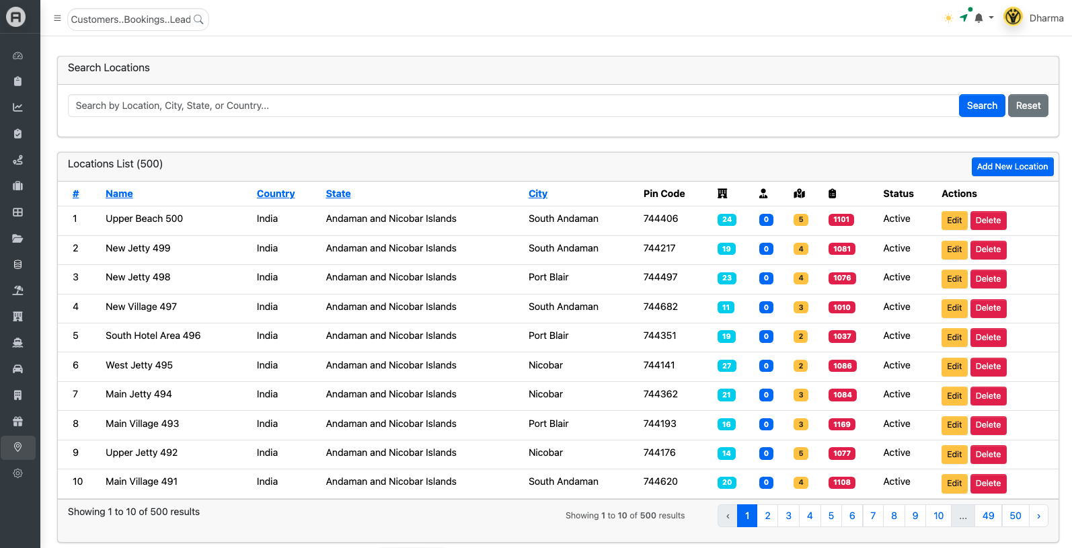Sort table by Country column
Viewport: 1072px width, 548px height.
click(276, 194)
